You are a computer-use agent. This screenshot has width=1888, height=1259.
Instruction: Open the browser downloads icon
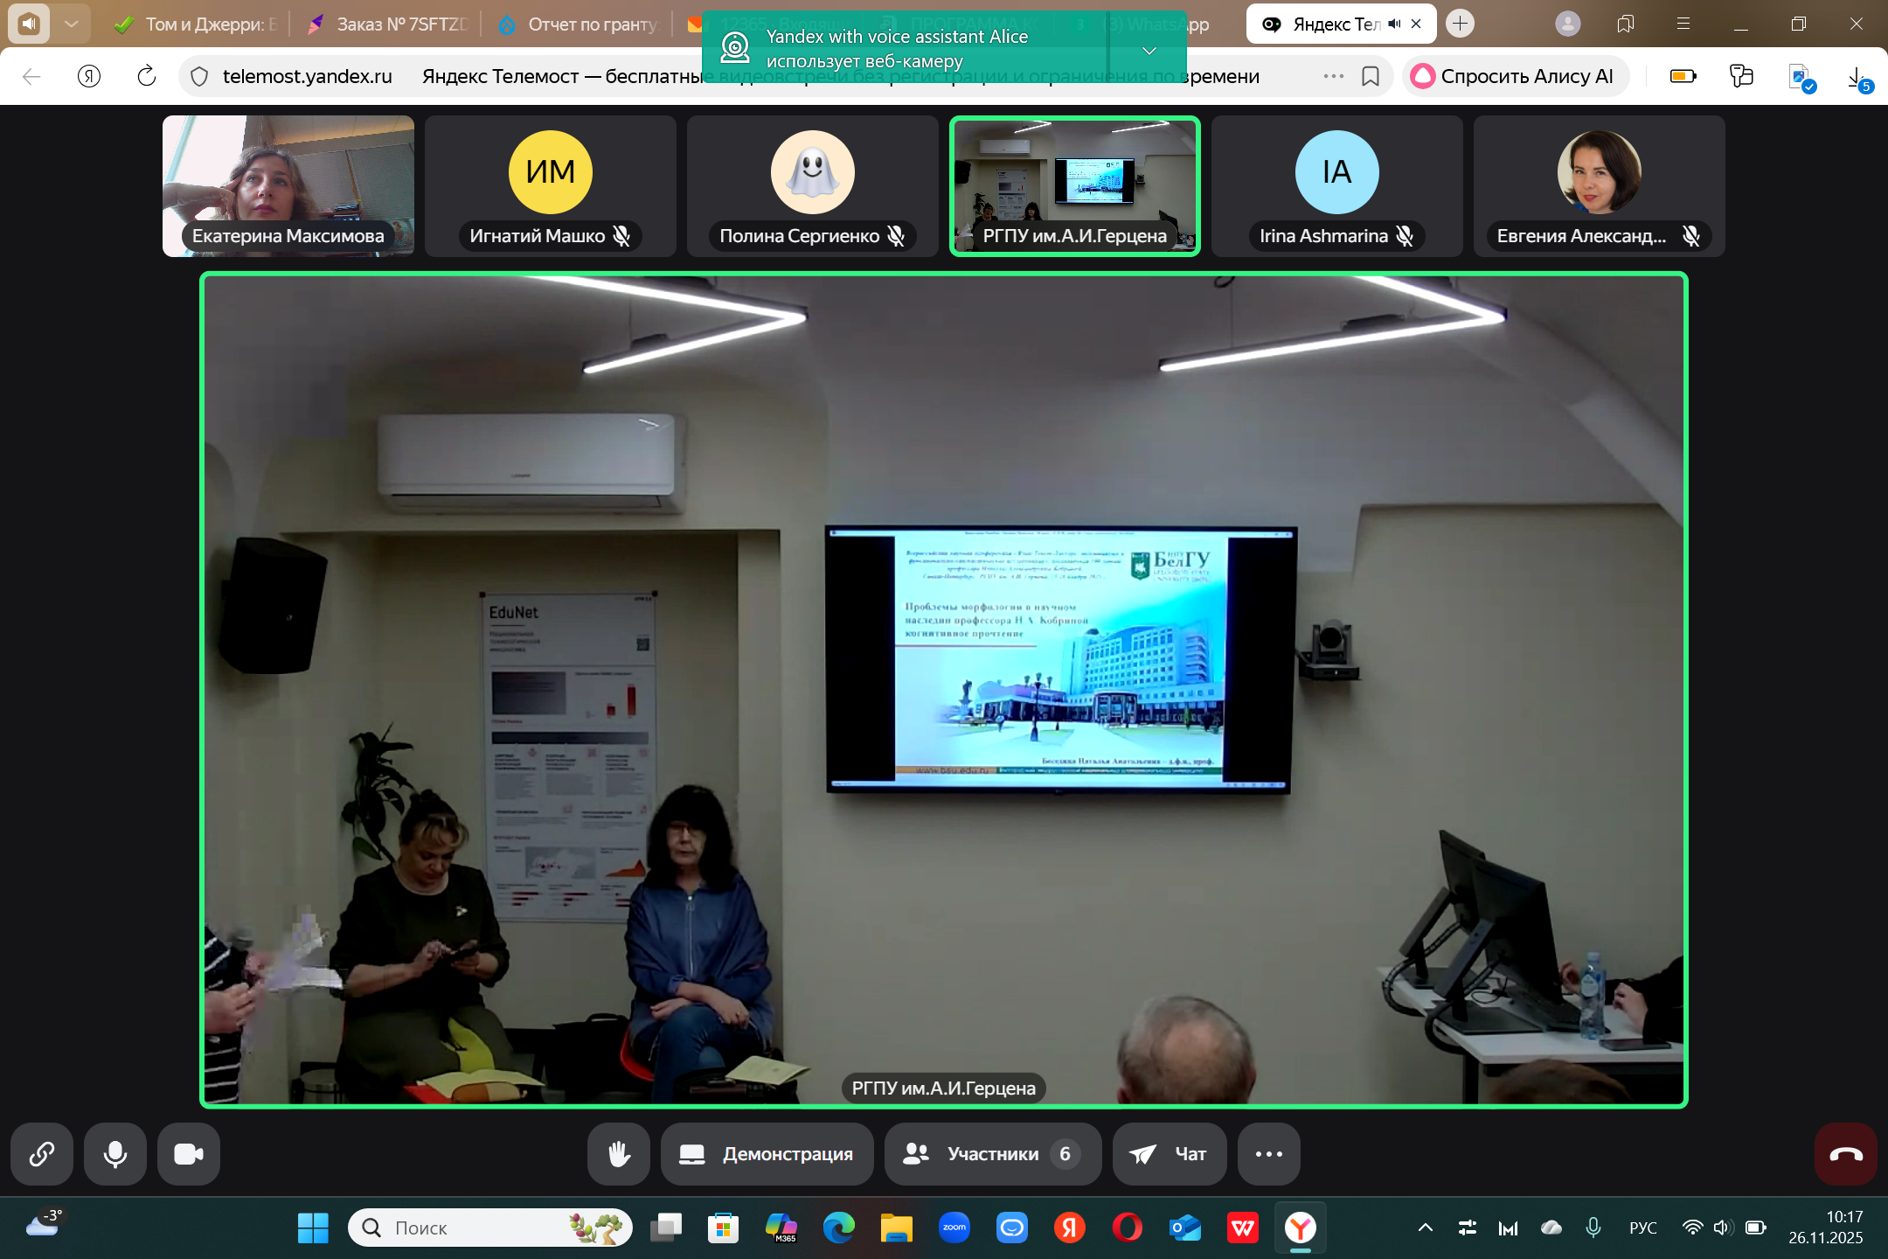pyautogui.click(x=1857, y=78)
